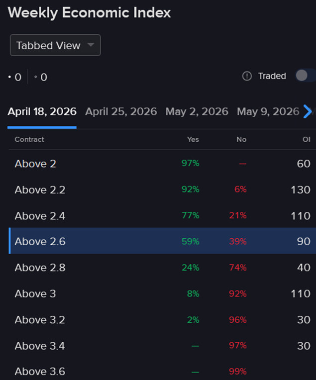The height and width of the screenshot is (380, 316).
Task: Click the 77% Yes price for Above 2.4
Action: point(191,215)
